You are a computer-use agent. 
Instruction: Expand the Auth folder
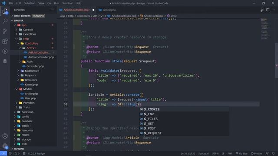click(x=33, y=62)
